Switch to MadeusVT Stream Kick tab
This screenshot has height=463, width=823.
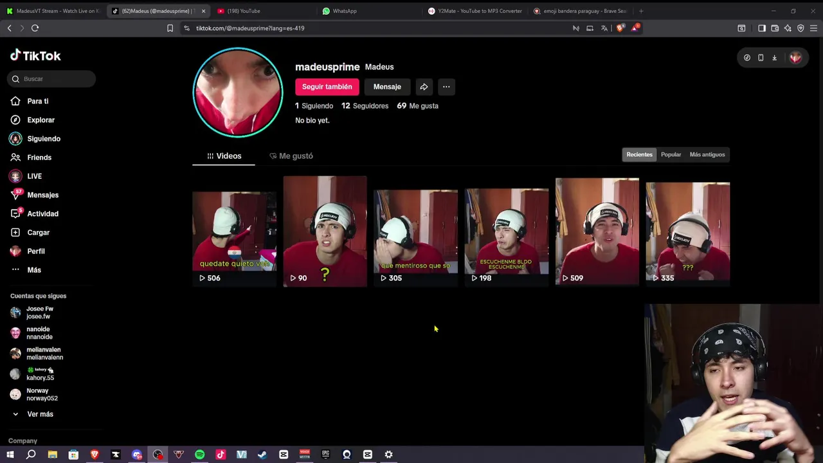tap(53, 11)
